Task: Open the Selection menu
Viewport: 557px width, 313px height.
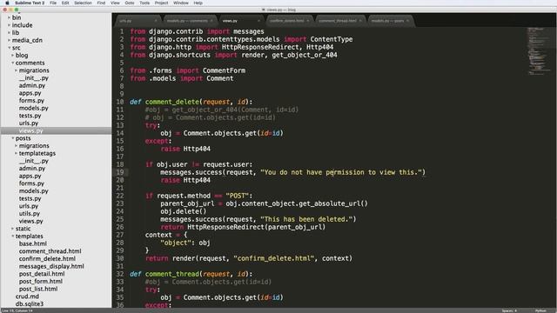Action: 83,3
